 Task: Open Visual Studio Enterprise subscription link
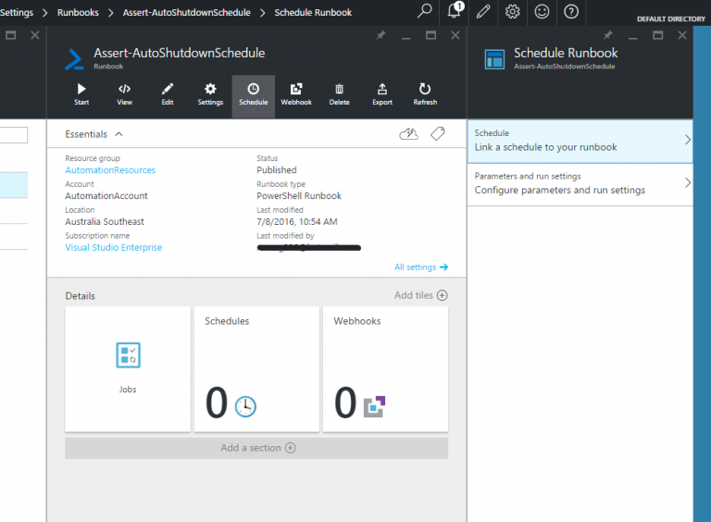[113, 247]
